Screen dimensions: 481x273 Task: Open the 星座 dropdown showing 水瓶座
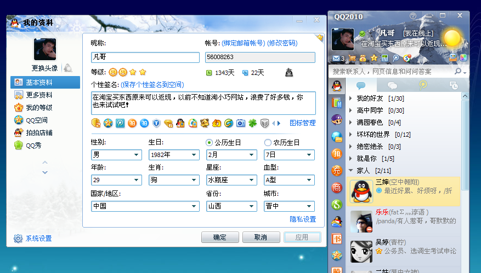231,180
